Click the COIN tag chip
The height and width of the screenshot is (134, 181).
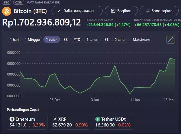19,2
